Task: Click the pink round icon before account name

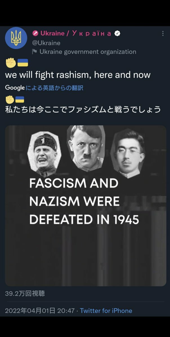Action: [x=35, y=33]
